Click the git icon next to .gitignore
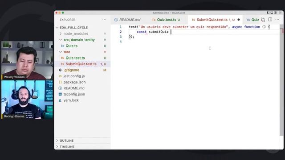The width and height of the screenshot is (285, 160). [x=60, y=70]
